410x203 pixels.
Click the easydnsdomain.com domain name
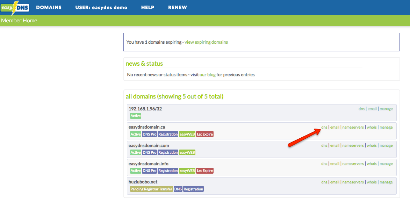point(149,145)
